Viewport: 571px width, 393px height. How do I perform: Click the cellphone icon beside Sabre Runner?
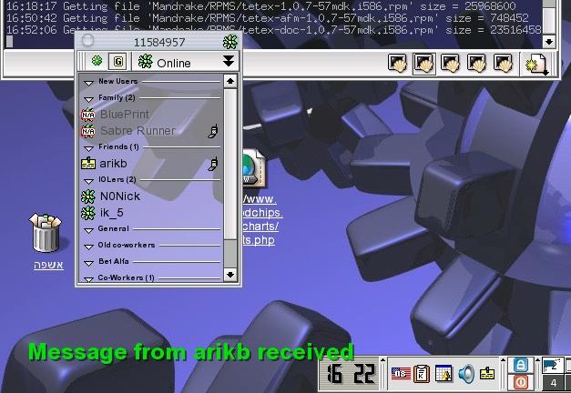[x=213, y=131]
